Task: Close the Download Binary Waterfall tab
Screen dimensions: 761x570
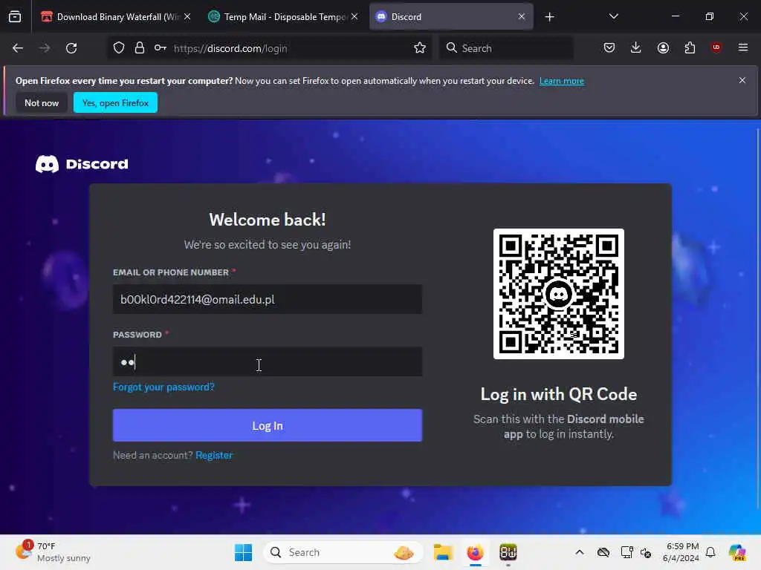Action: pos(187,16)
